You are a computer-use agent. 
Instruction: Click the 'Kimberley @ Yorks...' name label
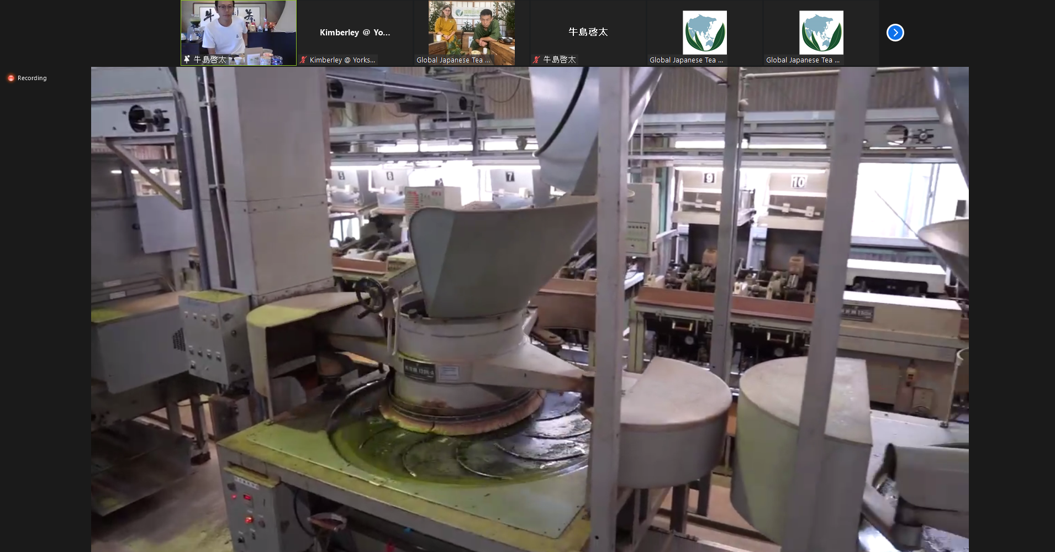tap(342, 60)
